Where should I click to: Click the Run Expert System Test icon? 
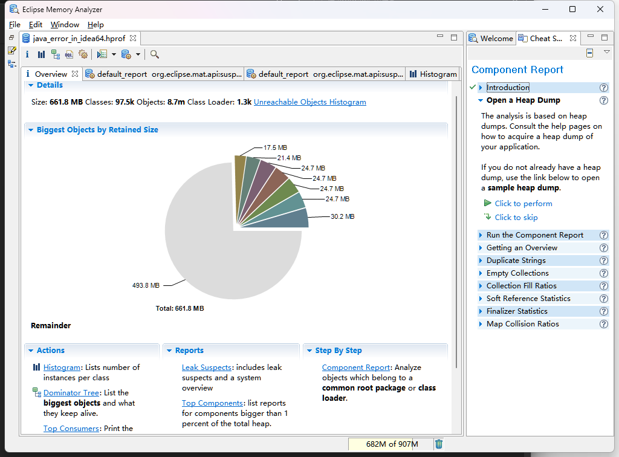tap(102, 54)
